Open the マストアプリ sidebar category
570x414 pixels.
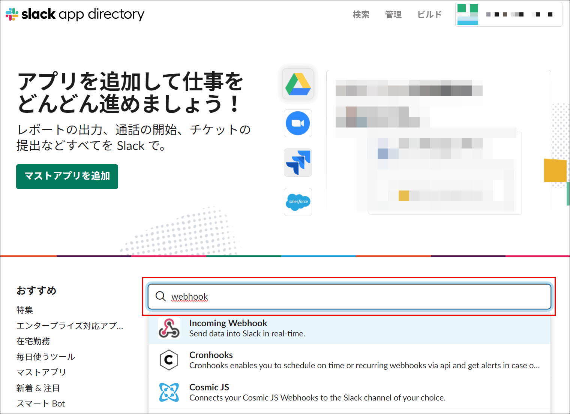point(41,372)
